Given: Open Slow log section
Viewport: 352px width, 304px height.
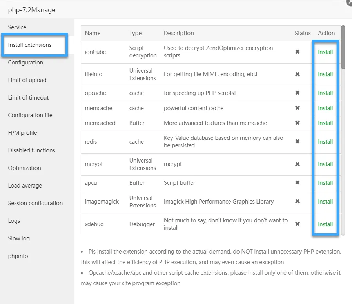Looking at the screenshot, I should coord(19,238).
